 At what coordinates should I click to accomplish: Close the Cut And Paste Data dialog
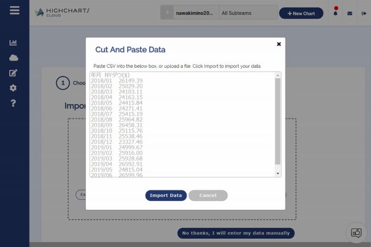tap(279, 44)
